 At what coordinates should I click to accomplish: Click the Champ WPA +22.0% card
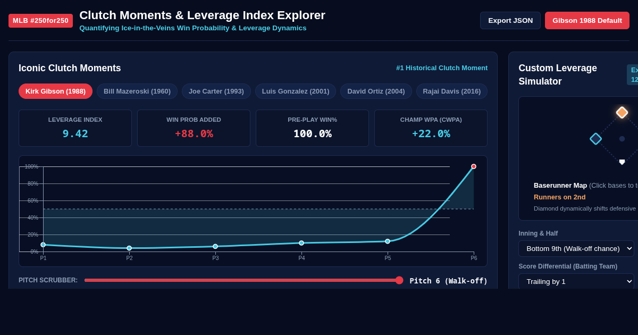pos(431,128)
